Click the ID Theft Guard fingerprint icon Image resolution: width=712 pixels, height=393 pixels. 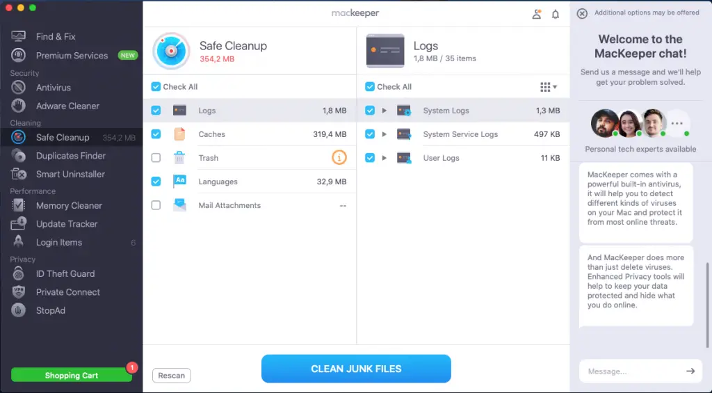(x=18, y=273)
